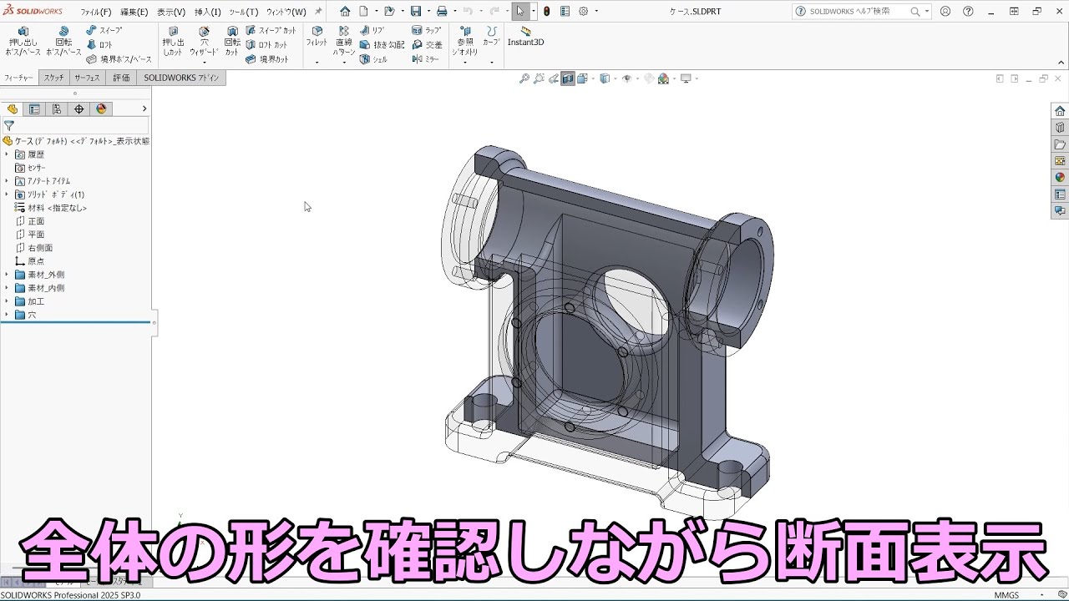Choose the リブ rib tool

click(x=372, y=30)
